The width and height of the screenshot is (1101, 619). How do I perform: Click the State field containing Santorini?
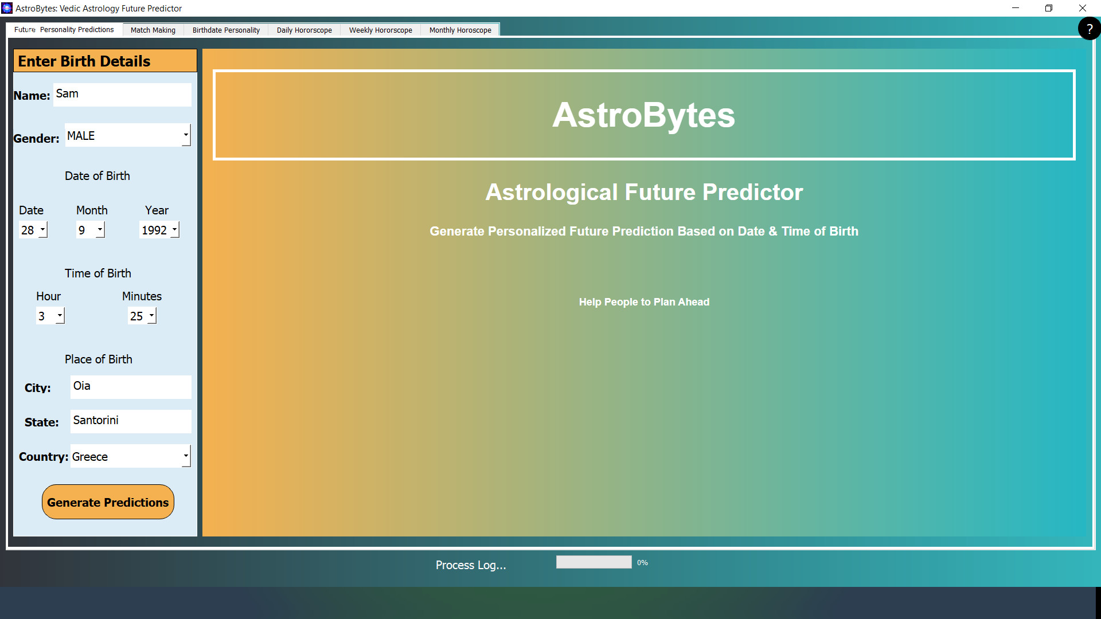click(130, 421)
